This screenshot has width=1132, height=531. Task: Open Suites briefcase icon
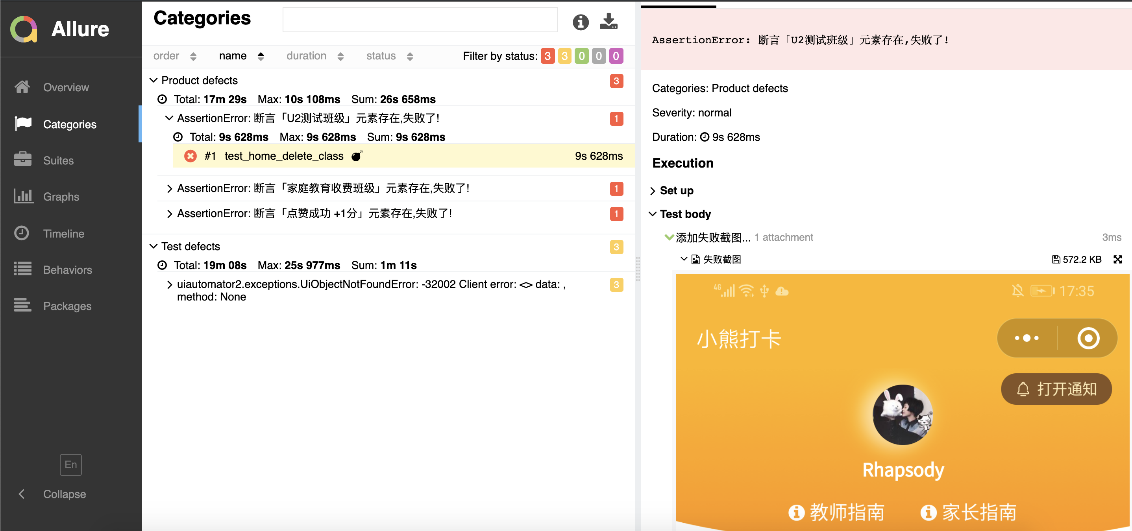pyautogui.click(x=23, y=159)
